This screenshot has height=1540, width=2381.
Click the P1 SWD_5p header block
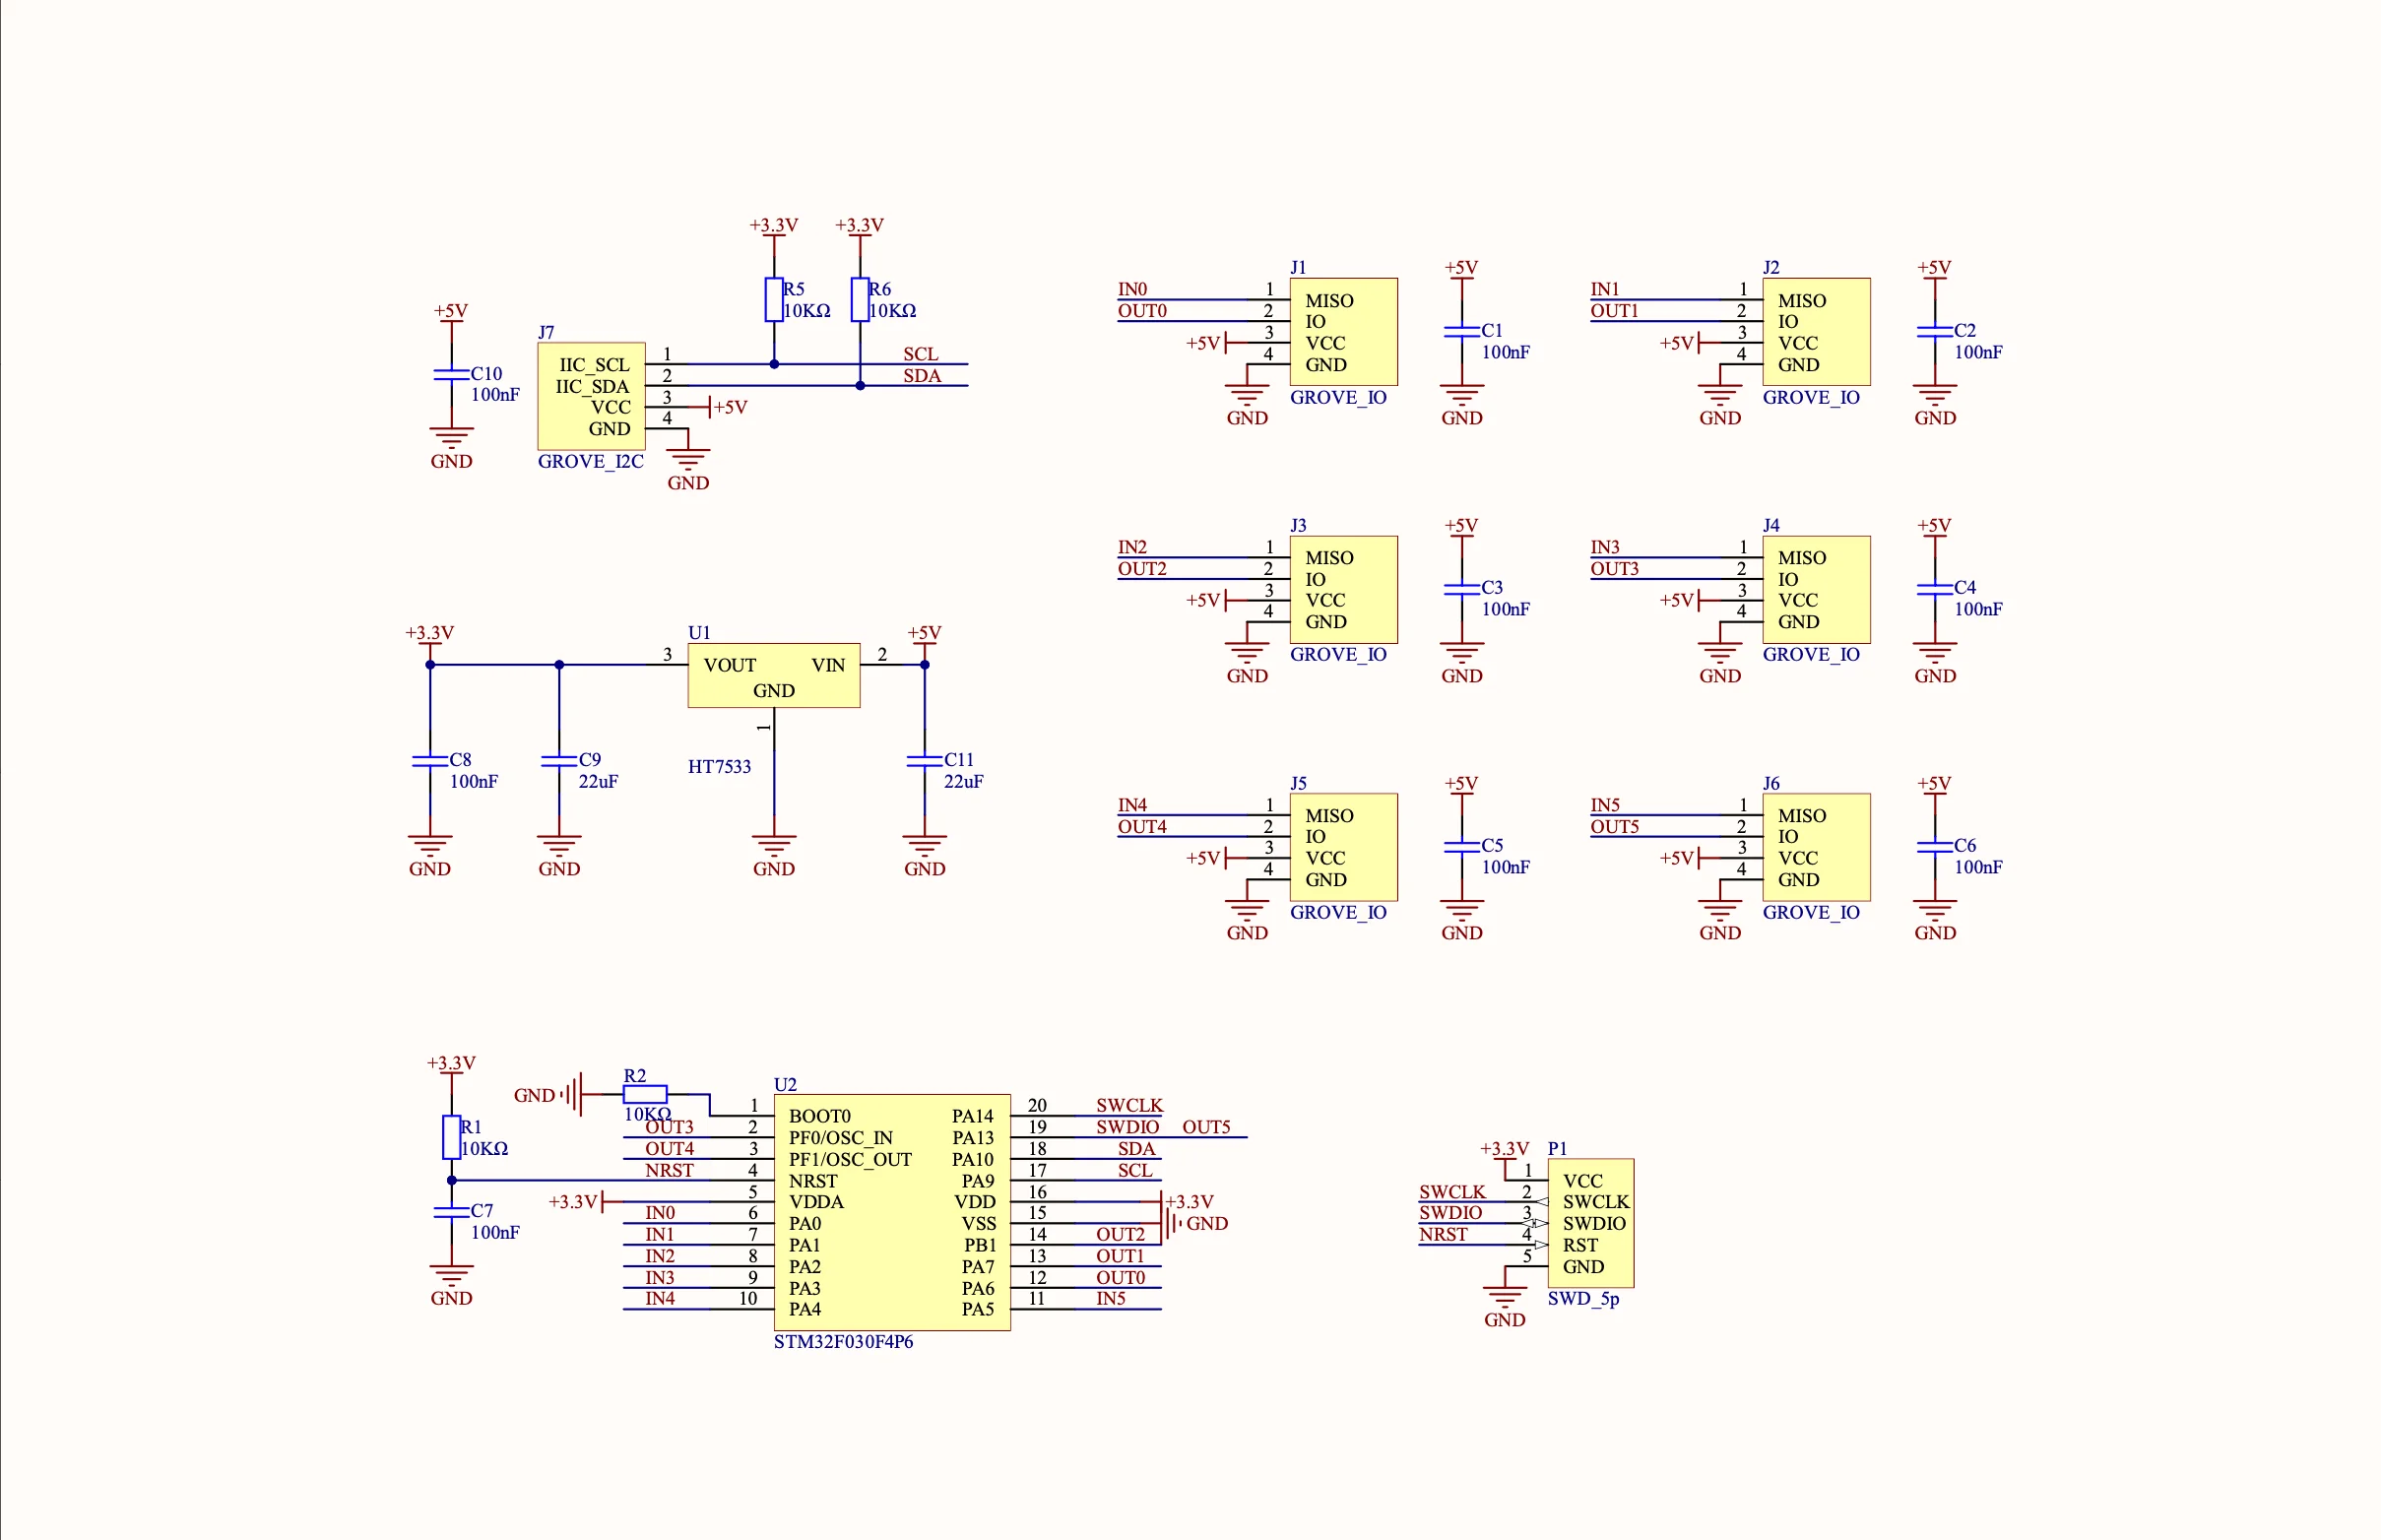click(1590, 1223)
